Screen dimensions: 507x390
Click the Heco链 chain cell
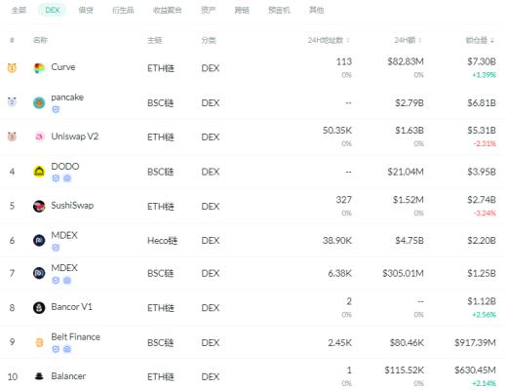point(163,241)
